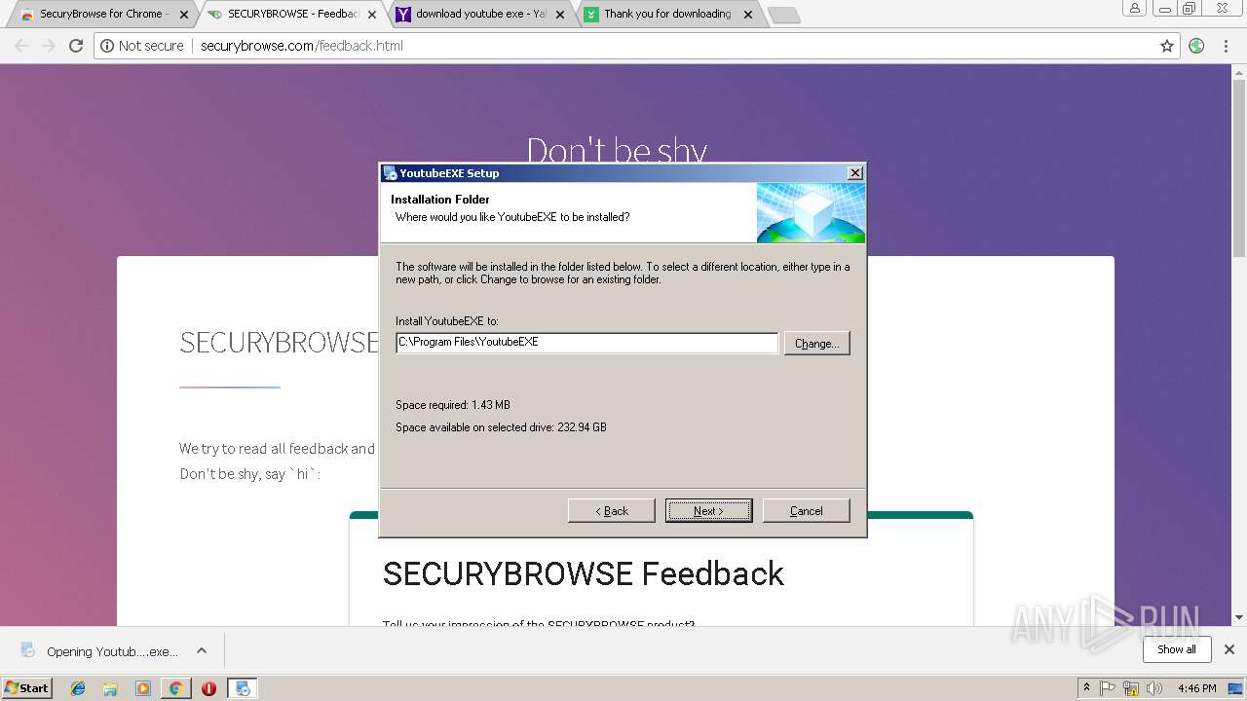Click the Space required: 1.43 MB text
The height and width of the screenshot is (701, 1247).
click(x=453, y=405)
